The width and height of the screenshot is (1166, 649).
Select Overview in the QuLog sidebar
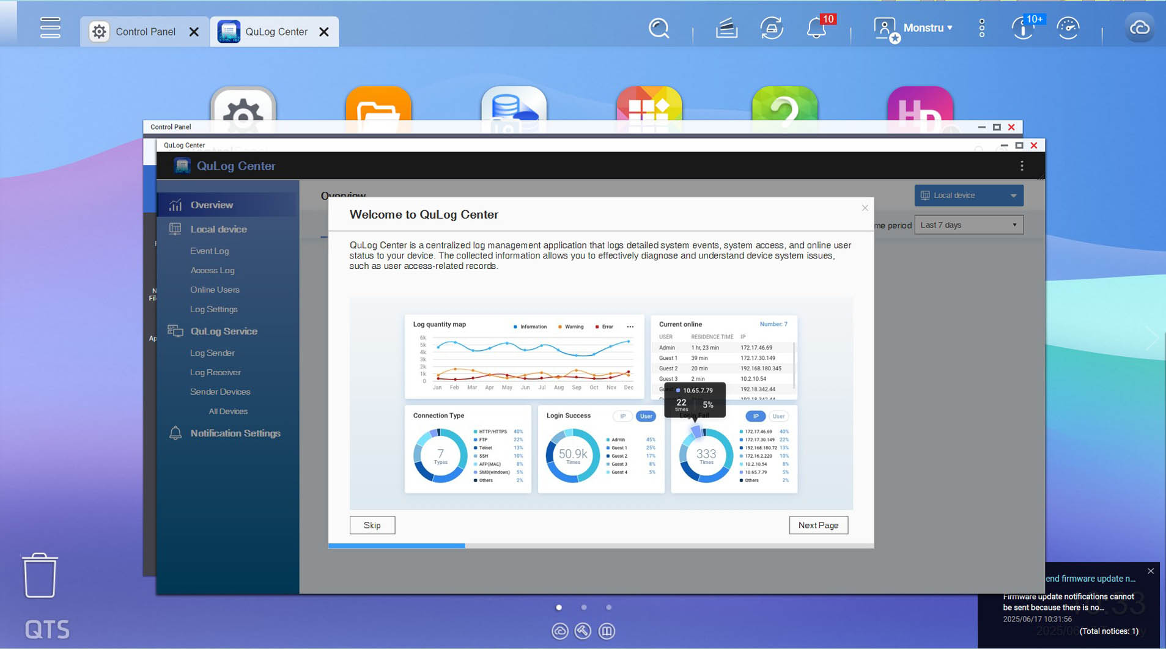227,205
